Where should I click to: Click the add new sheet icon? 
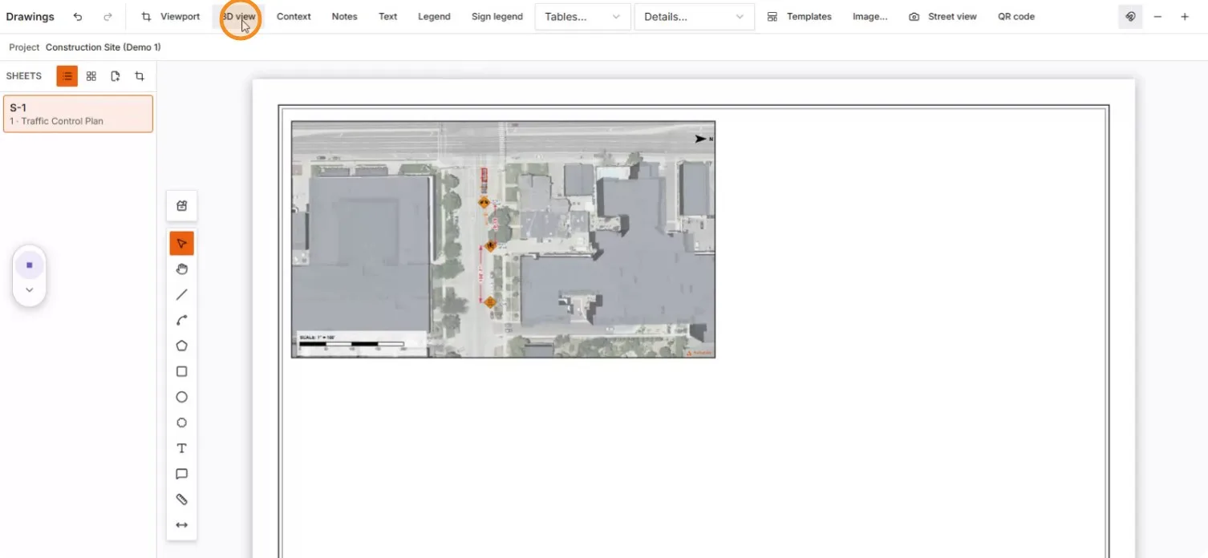pyautogui.click(x=116, y=76)
